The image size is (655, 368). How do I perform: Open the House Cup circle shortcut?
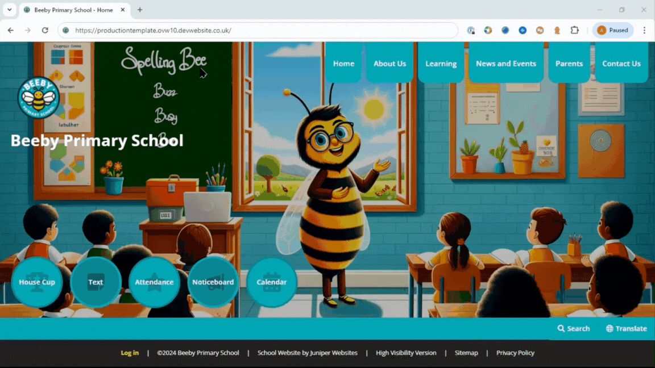coord(37,282)
